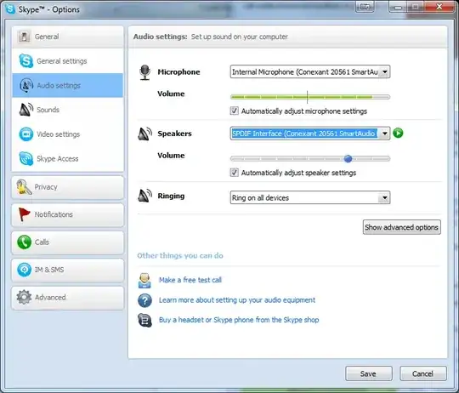Click the Audio settings headset icon
459x393 pixels.
(26, 86)
